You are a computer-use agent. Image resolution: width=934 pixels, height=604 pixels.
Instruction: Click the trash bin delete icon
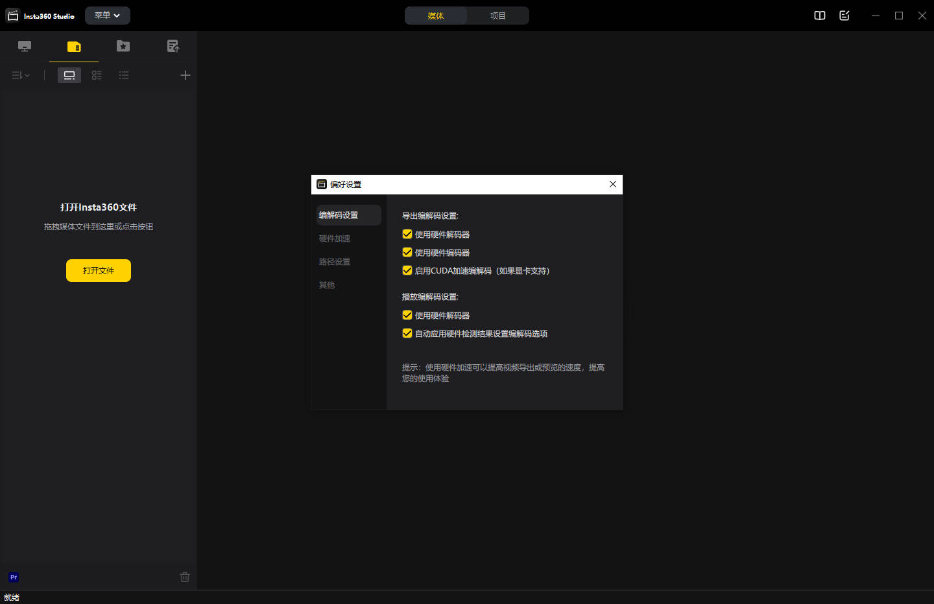[185, 577]
